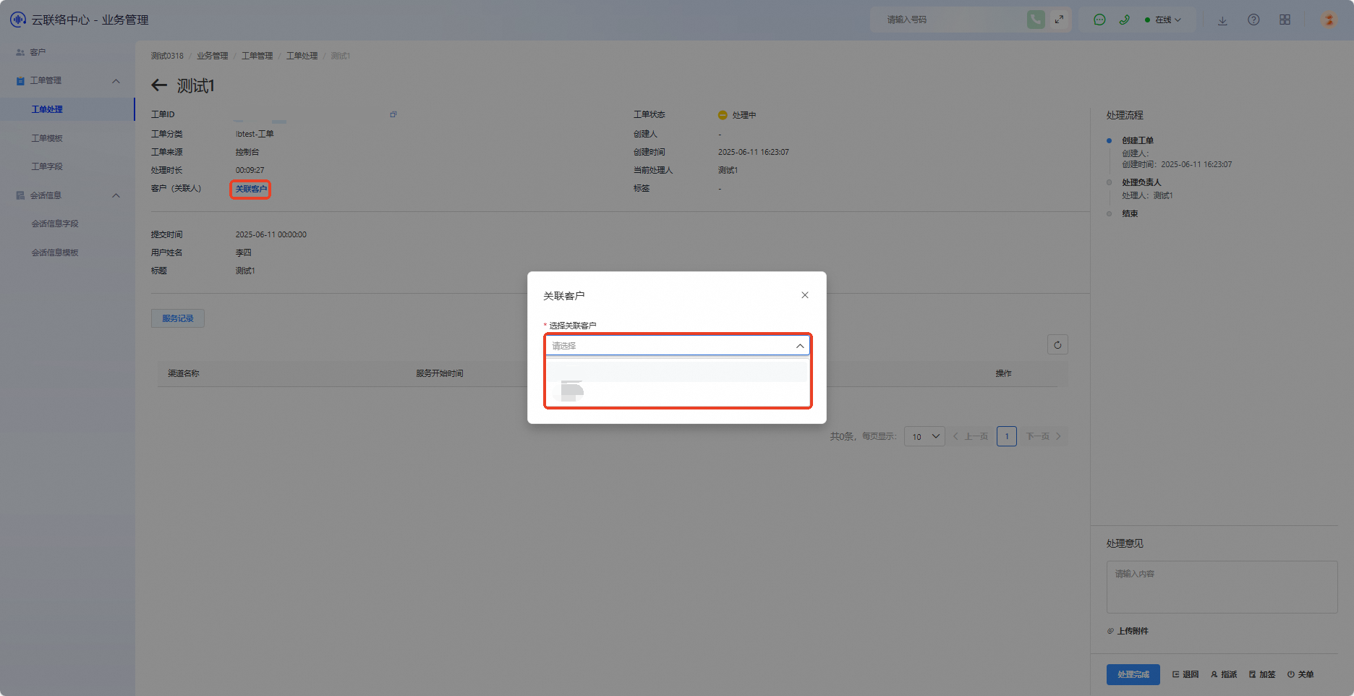Click the 结束 step in 处理流程
This screenshot has width=1354, height=696.
pyautogui.click(x=1130, y=213)
